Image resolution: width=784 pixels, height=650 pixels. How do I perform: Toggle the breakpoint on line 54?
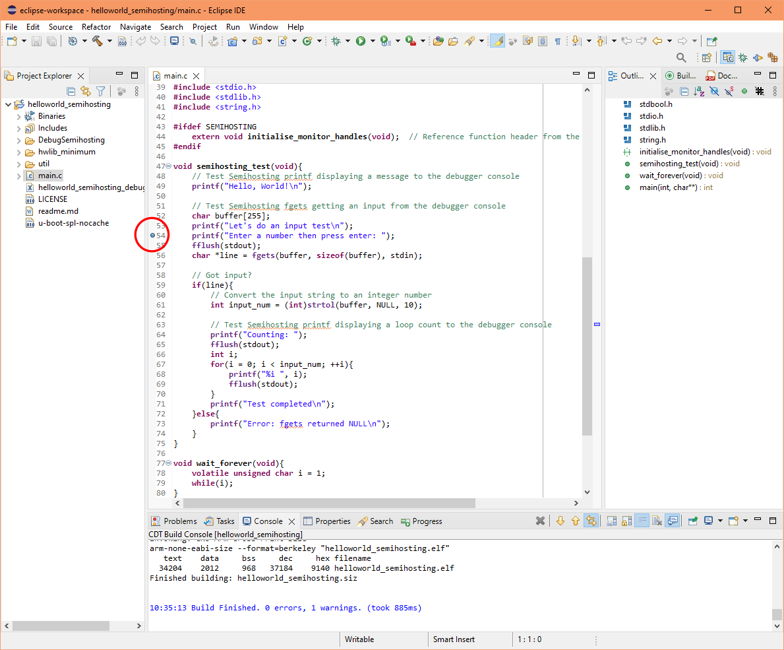(x=152, y=236)
